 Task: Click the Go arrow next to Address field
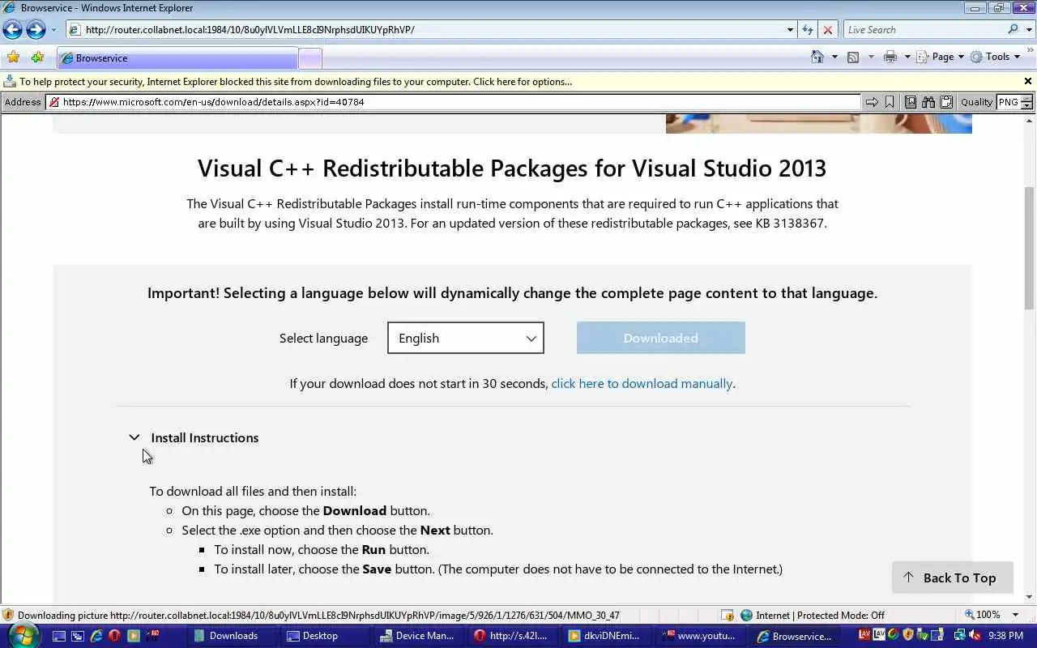872,102
